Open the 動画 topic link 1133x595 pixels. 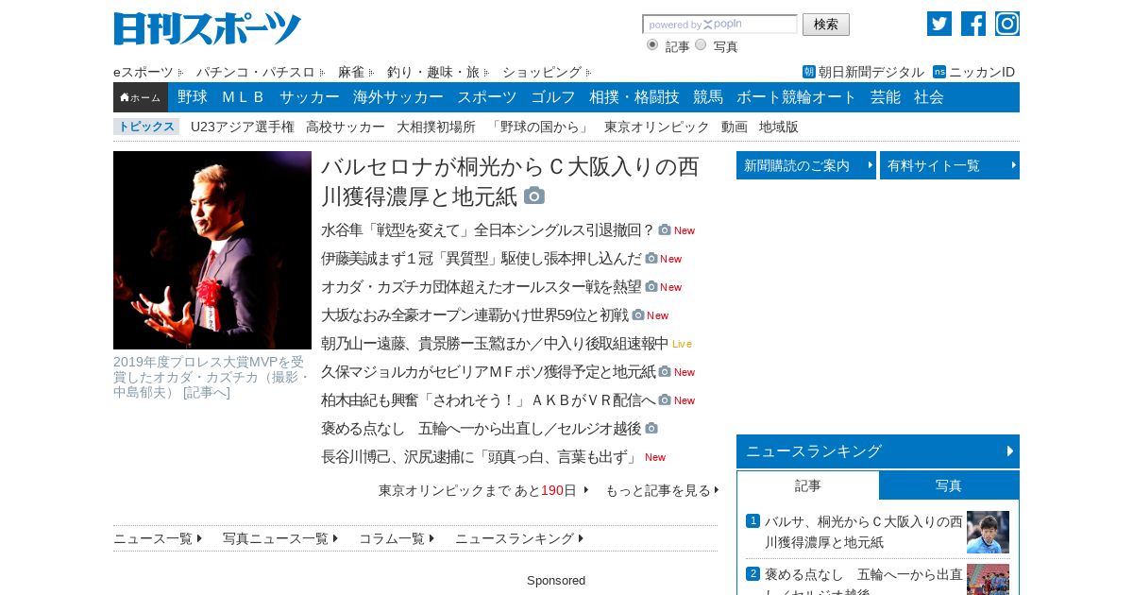735,127
